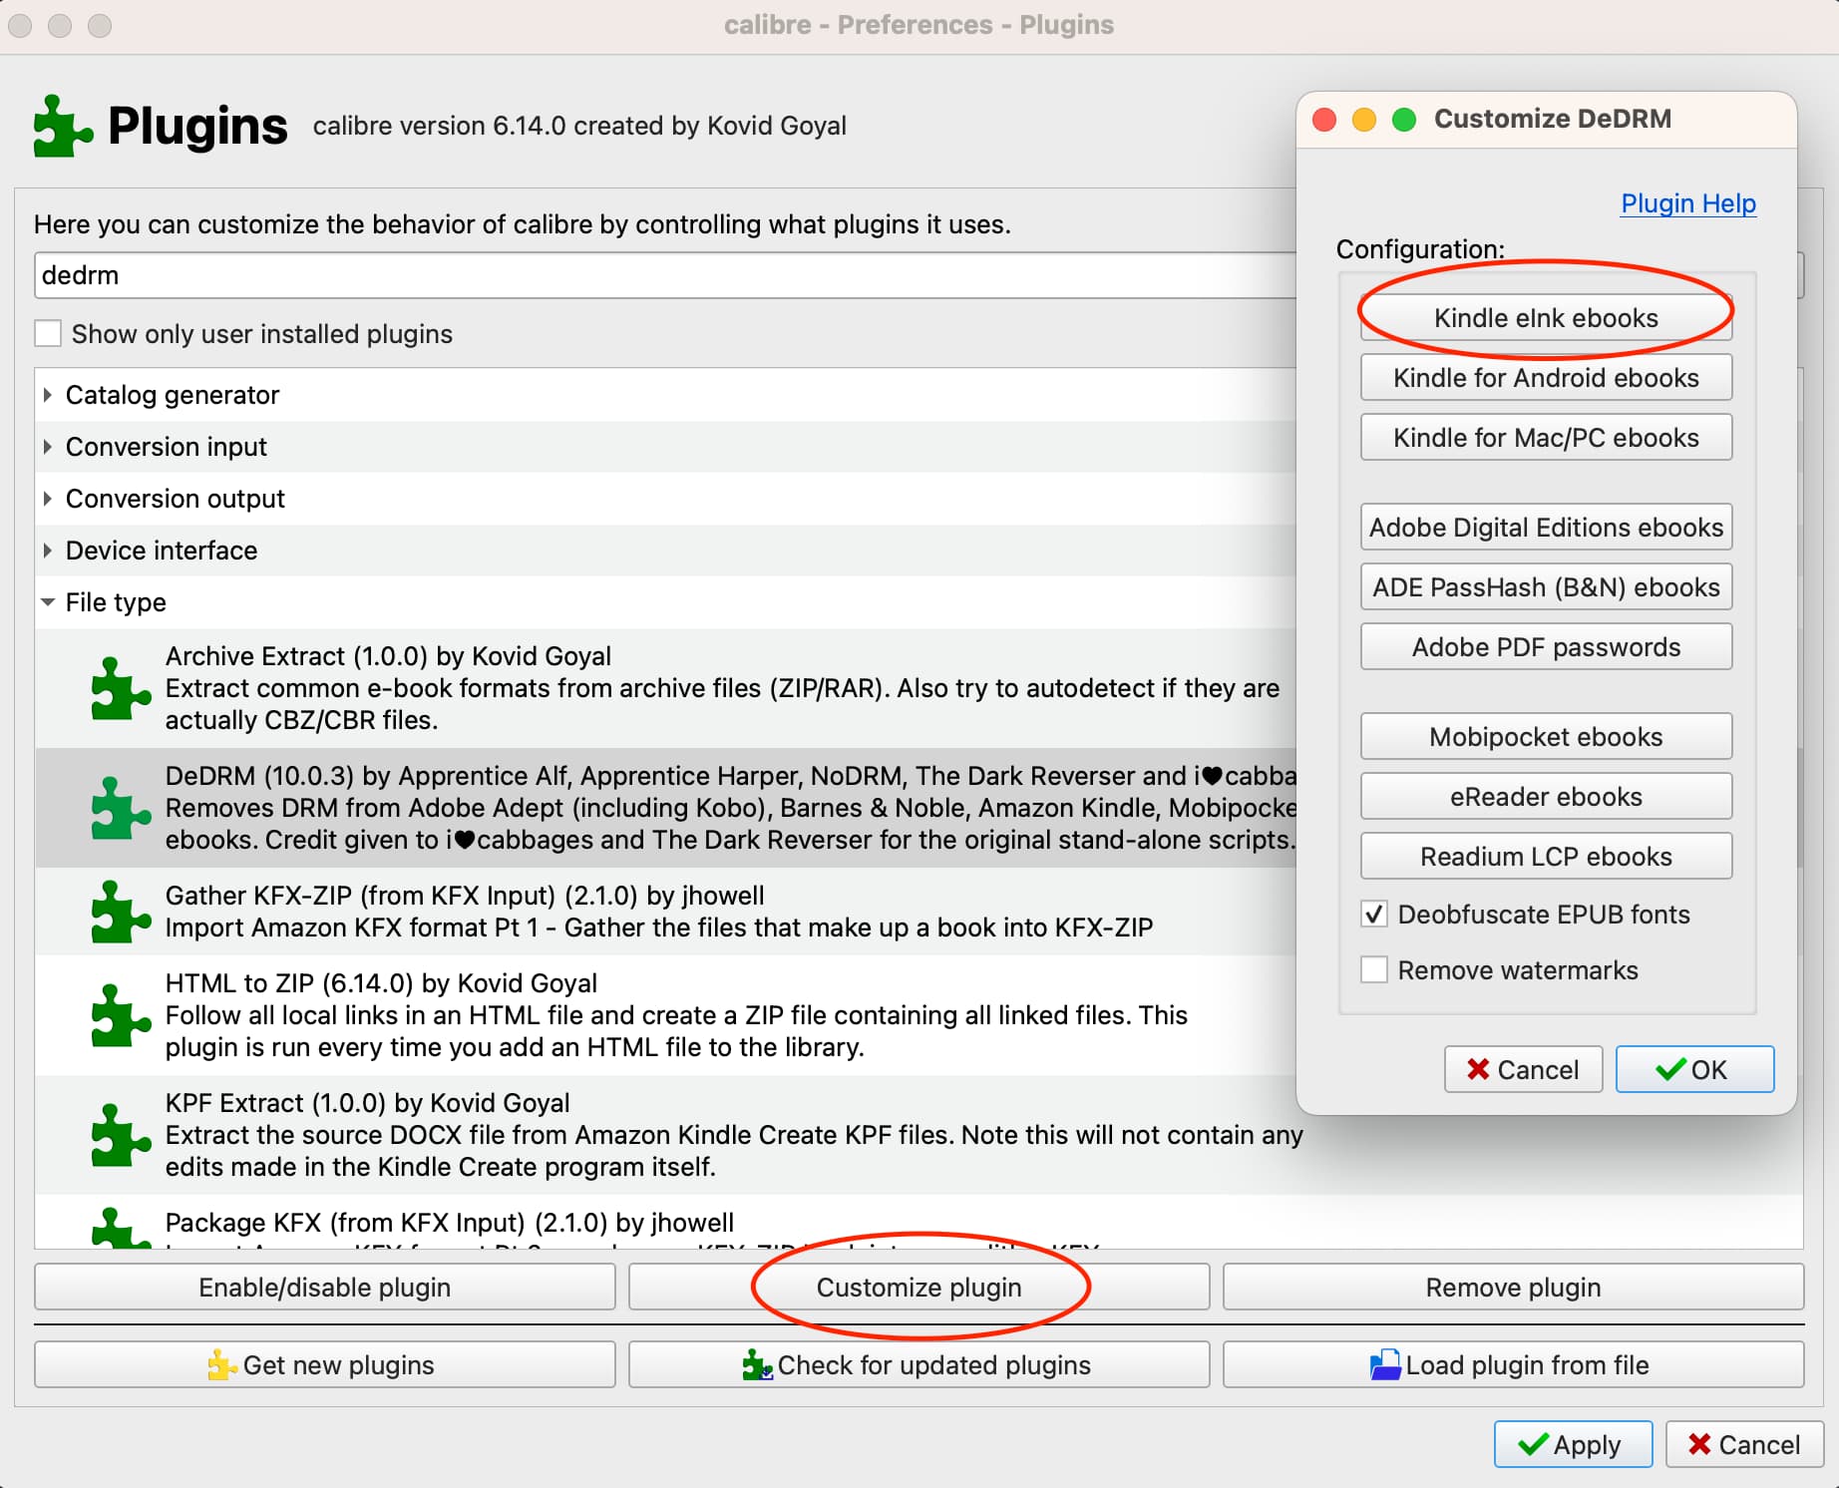Configure Kindle eInk ebooks
The image size is (1839, 1488).
pyautogui.click(x=1545, y=318)
